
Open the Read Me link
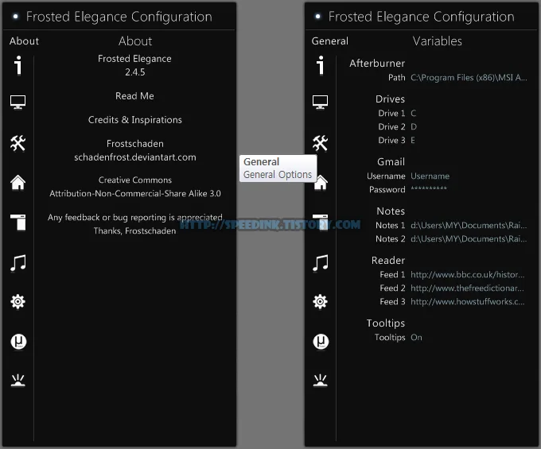134,96
